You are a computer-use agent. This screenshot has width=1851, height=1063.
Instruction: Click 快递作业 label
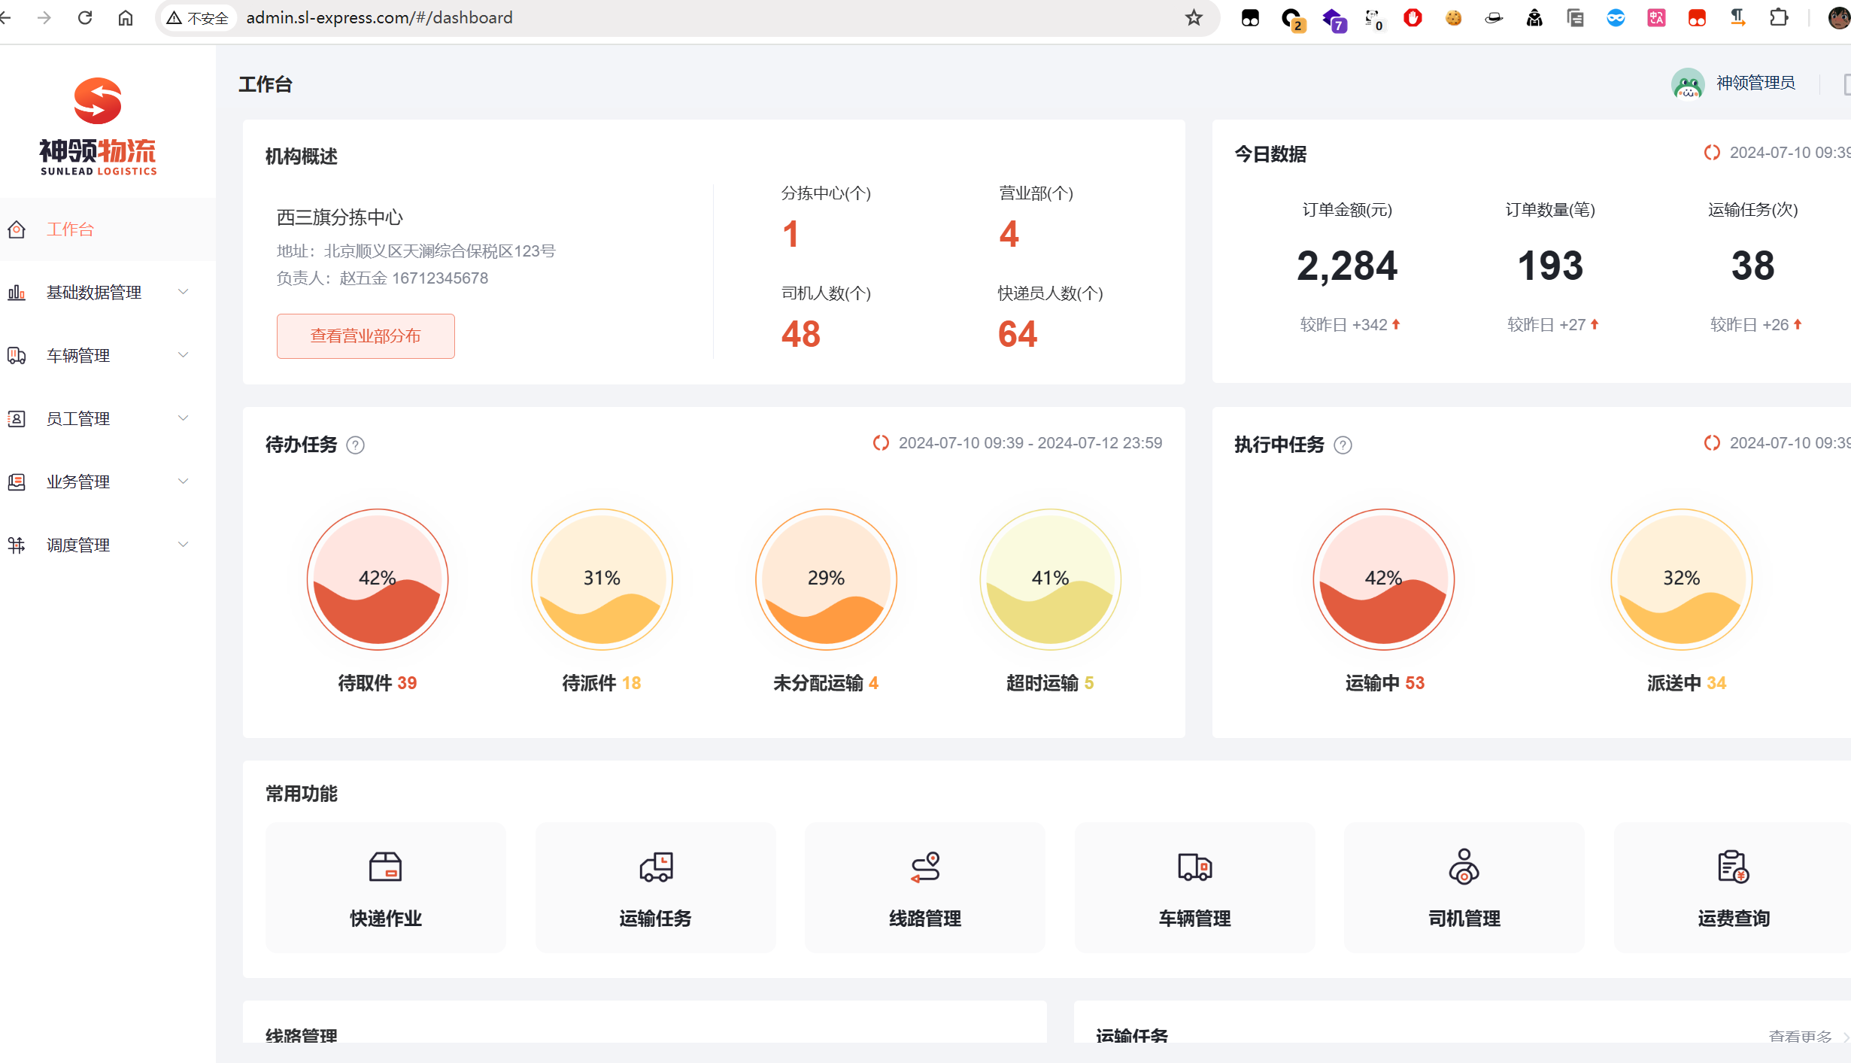pos(386,919)
